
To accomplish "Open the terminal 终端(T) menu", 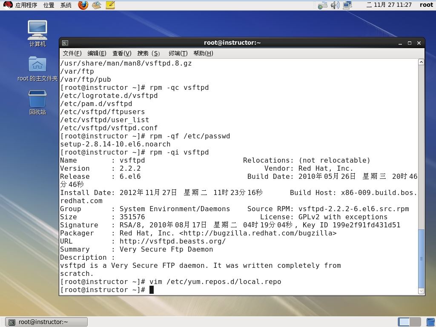I will pos(178,53).
